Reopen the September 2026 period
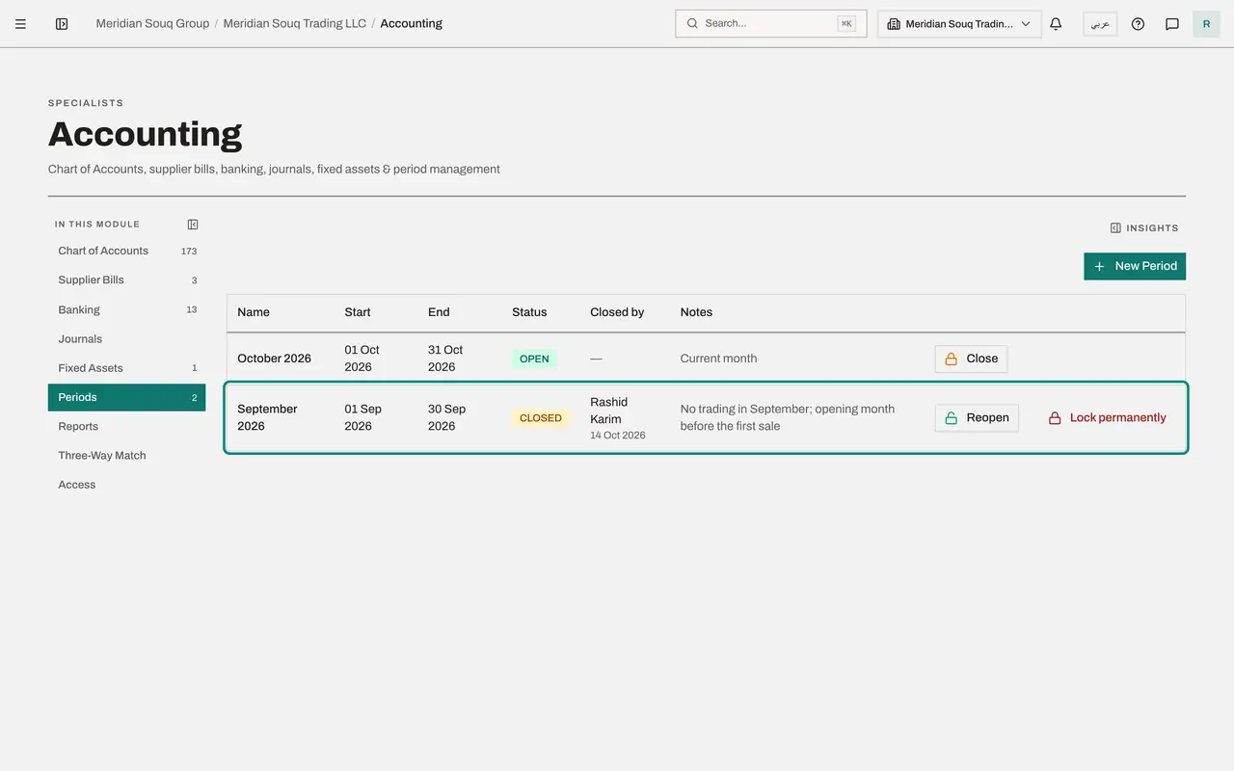 point(977,417)
